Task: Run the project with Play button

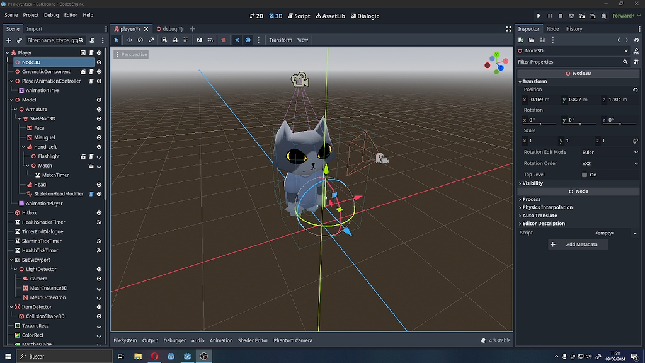Action: coord(539,16)
